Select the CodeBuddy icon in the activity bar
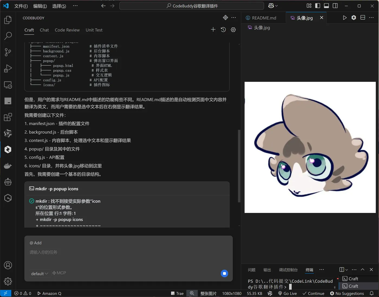Image resolution: width=379 pixels, height=297 pixels. point(8,149)
